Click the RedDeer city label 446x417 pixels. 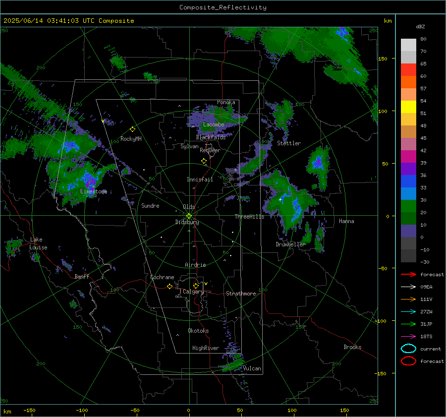click(x=210, y=150)
